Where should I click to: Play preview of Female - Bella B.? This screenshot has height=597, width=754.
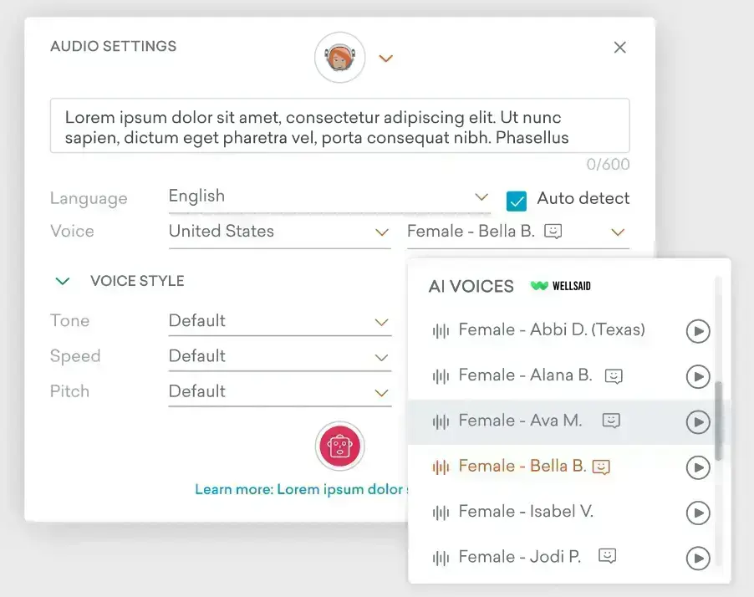click(x=698, y=467)
